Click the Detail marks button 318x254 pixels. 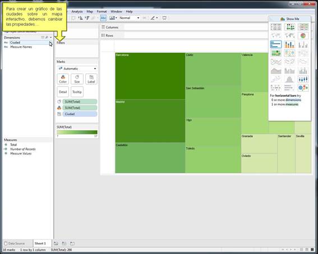(63, 92)
